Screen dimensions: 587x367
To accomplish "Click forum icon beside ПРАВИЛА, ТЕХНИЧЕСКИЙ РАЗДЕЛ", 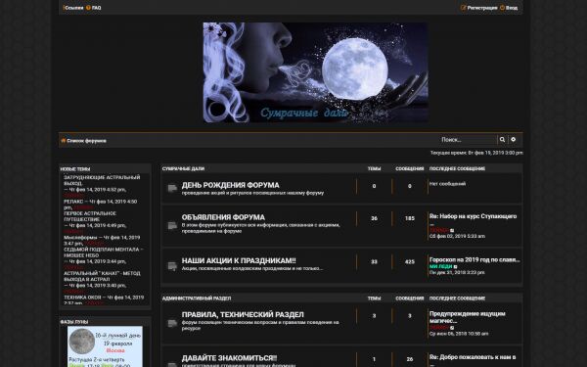I will coord(172,323).
